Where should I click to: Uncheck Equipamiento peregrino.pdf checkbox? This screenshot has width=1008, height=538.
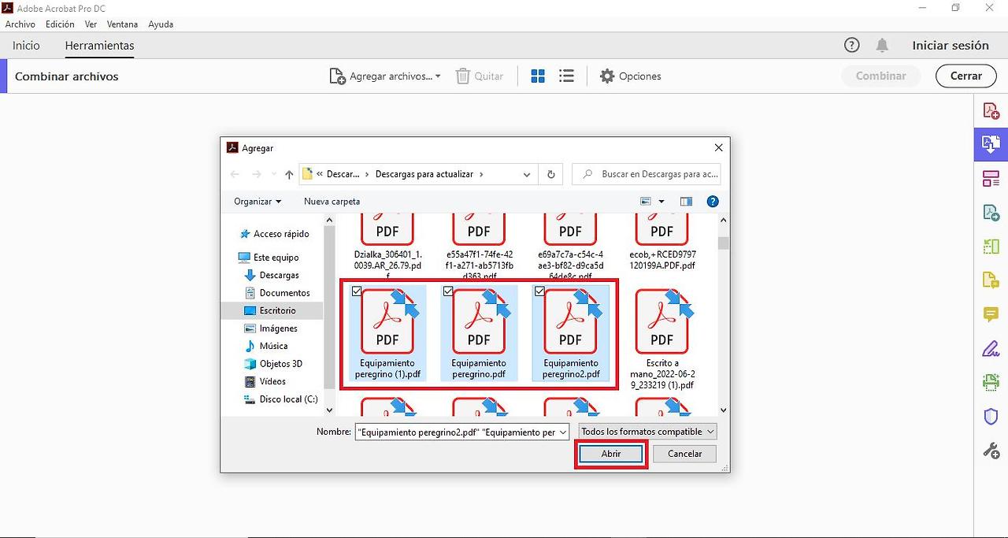point(448,291)
